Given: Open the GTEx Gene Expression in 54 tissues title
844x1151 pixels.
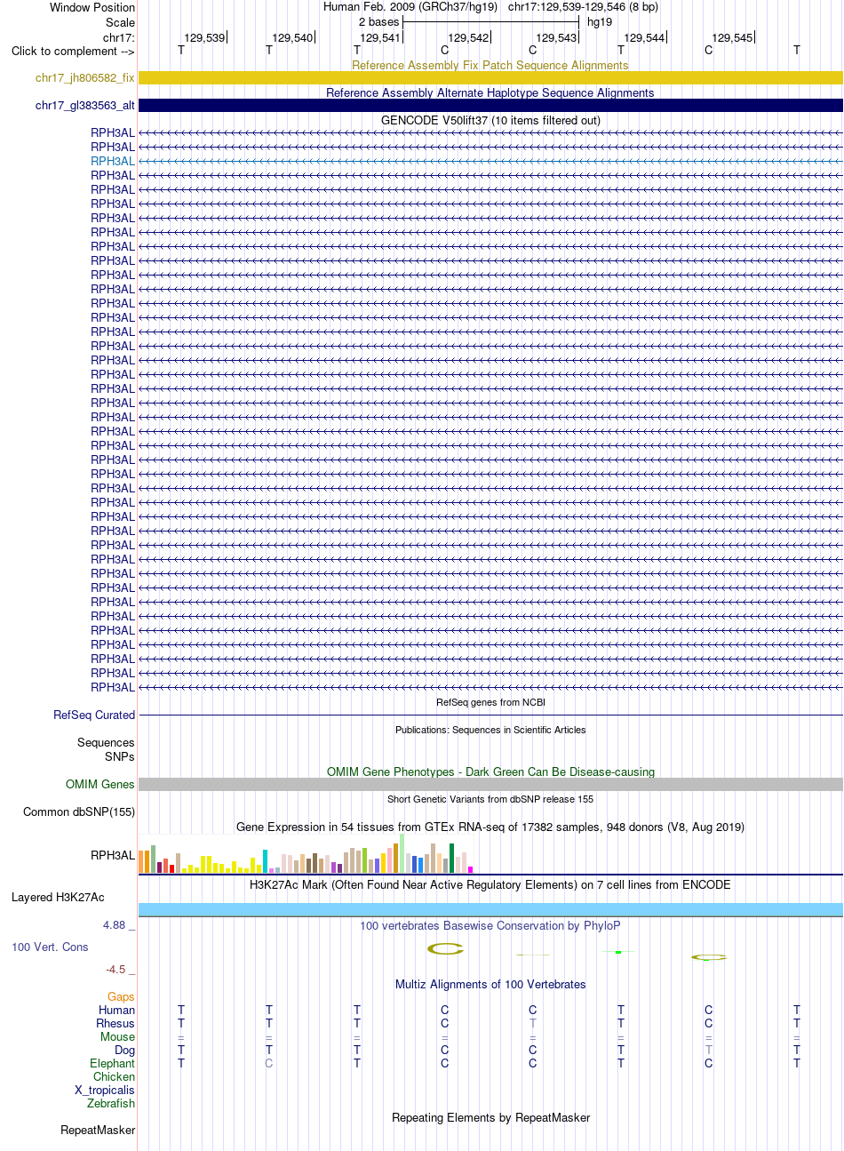Looking at the screenshot, I should (490, 827).
